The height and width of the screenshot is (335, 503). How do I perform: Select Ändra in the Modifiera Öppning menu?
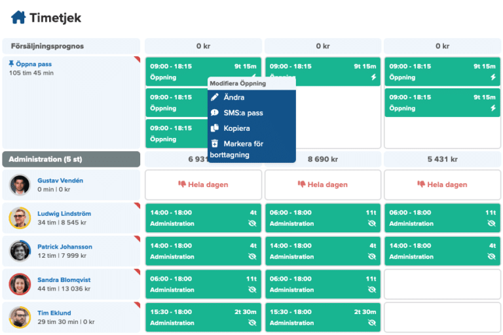pyautogui.click(x=234, y=97)
